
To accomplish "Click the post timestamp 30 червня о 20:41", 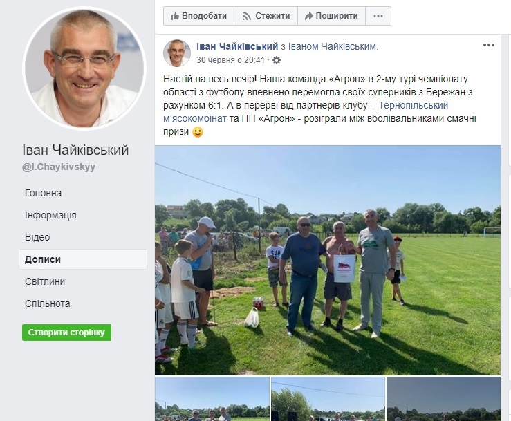I will click(230, 60).
